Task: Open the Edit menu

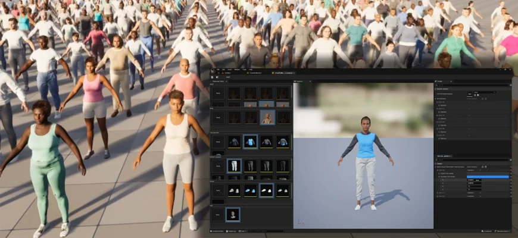Action: pos(224,70)
